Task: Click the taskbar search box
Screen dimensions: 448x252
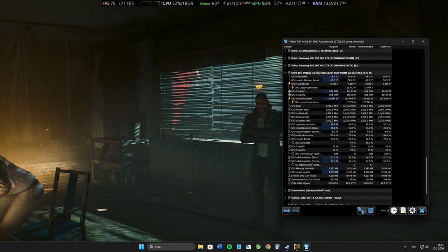Action: point(171,247)
